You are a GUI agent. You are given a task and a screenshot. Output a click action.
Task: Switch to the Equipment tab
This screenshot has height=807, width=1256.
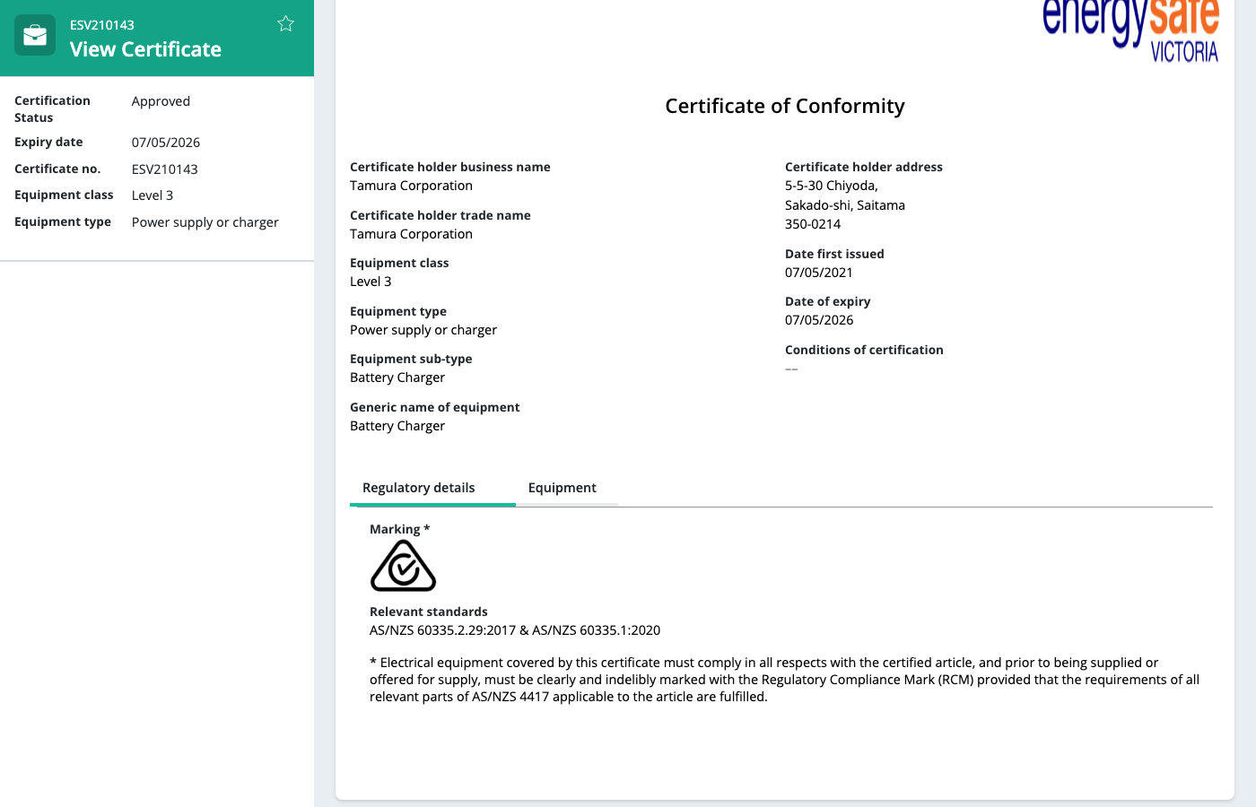pos(563,487)
